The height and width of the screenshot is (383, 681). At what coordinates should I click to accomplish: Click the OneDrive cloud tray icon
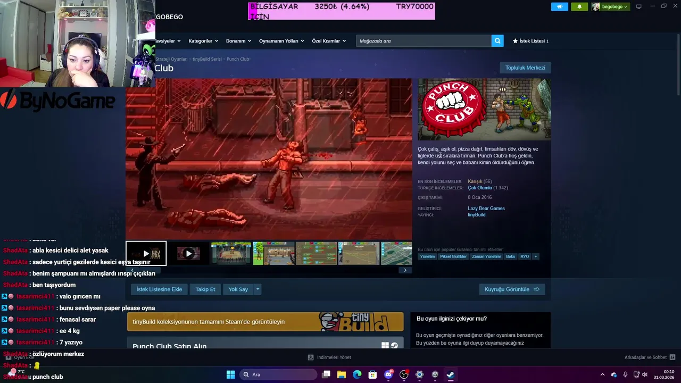pyautogui.click(x=614, y=374)
